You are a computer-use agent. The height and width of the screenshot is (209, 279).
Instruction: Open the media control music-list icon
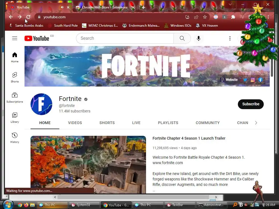pyautogui.click(x=242, y=17)
